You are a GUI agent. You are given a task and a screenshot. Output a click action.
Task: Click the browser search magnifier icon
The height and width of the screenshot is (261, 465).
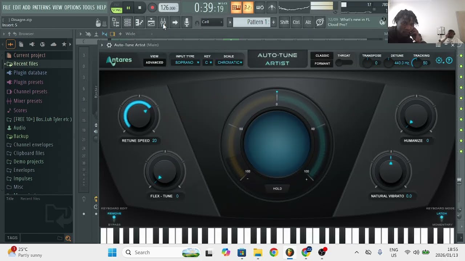pos(68,238)
